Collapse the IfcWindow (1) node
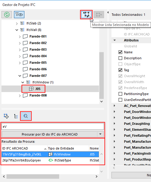 (x=23, y=83)
